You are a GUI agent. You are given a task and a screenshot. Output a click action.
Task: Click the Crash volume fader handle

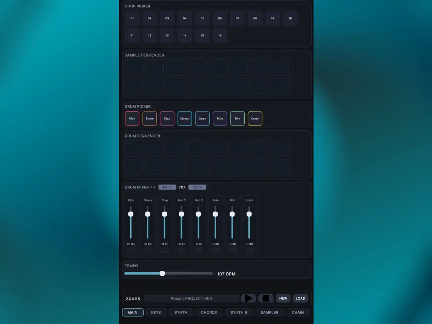pyautogui.click(x=249, y=214)
